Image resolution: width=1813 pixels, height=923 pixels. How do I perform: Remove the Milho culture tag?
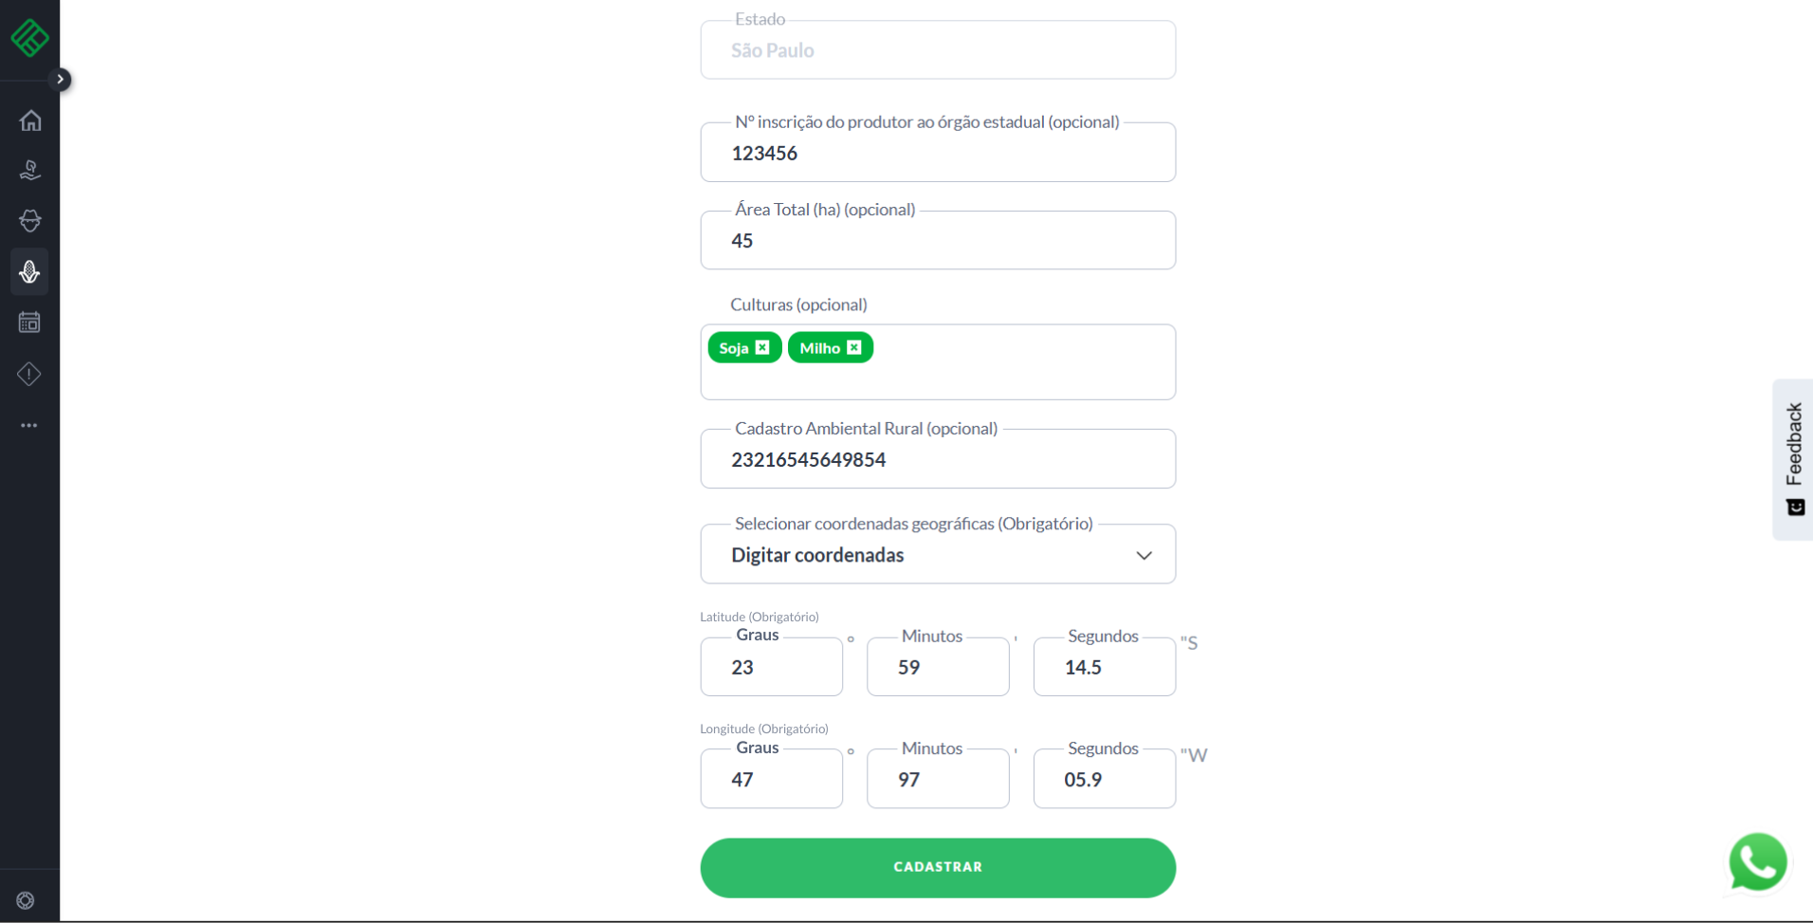point(854,347)
